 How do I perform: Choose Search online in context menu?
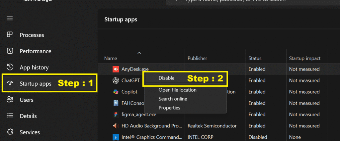pyautogui.click(x=173, y=99)
